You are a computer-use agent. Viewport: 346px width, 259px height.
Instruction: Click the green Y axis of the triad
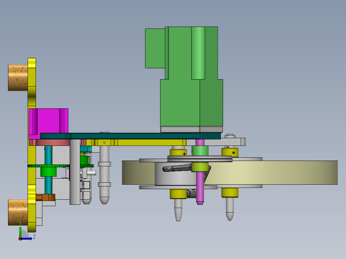point(20,232)
